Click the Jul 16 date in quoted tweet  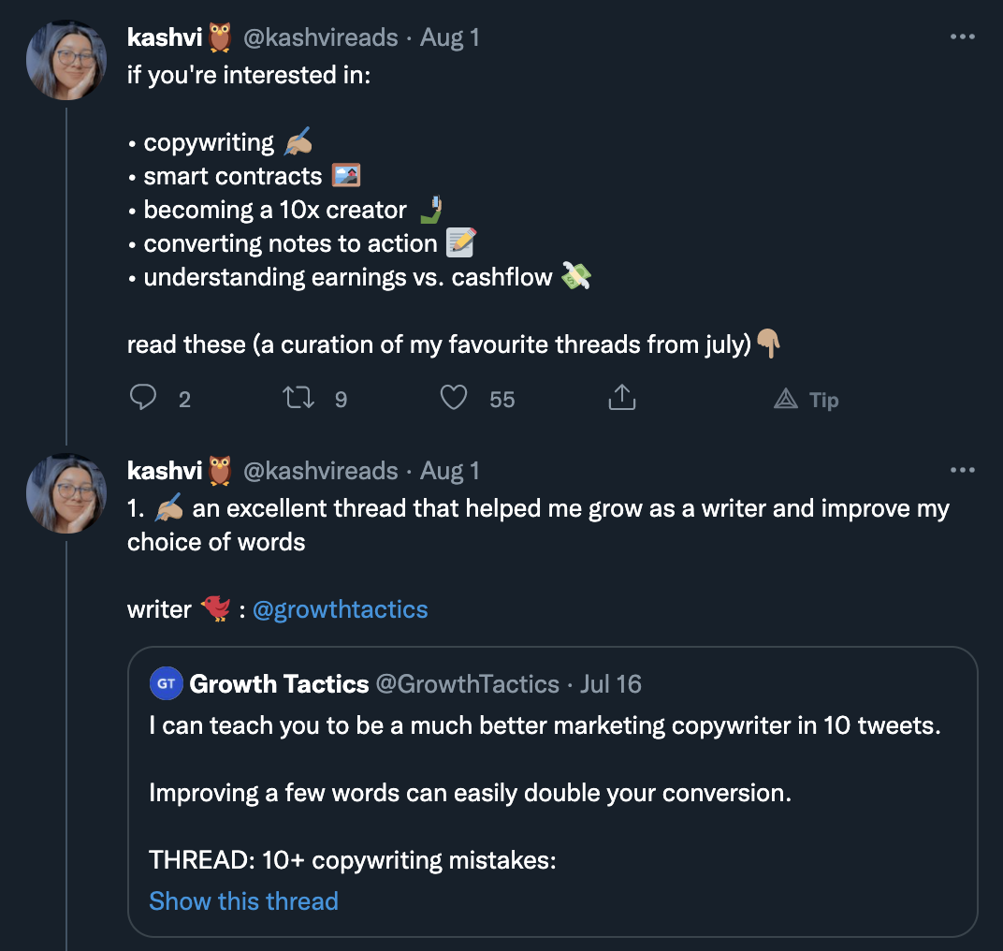click(x=611, y=684)
